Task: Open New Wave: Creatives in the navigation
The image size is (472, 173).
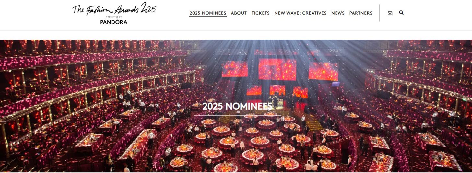Action: coord(301,13)
